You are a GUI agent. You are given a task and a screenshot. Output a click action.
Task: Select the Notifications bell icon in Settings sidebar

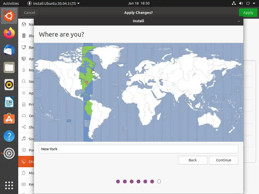24,70
